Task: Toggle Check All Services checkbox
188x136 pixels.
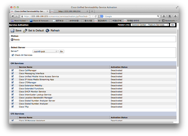Action: pos(13,55)
